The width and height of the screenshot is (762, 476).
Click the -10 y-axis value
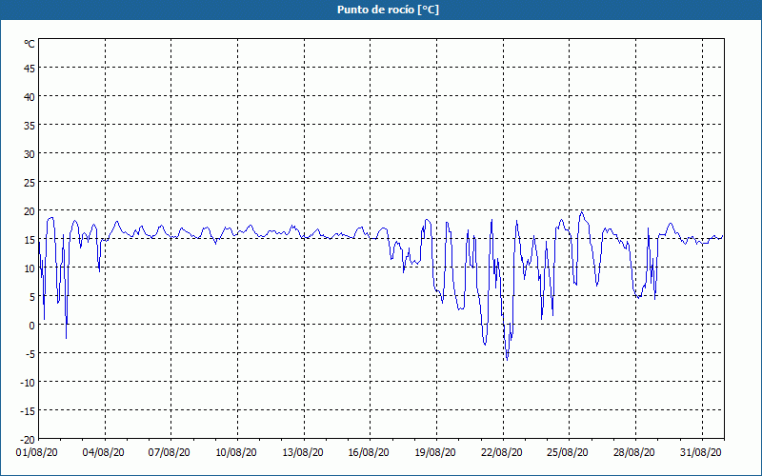[28, 383]
